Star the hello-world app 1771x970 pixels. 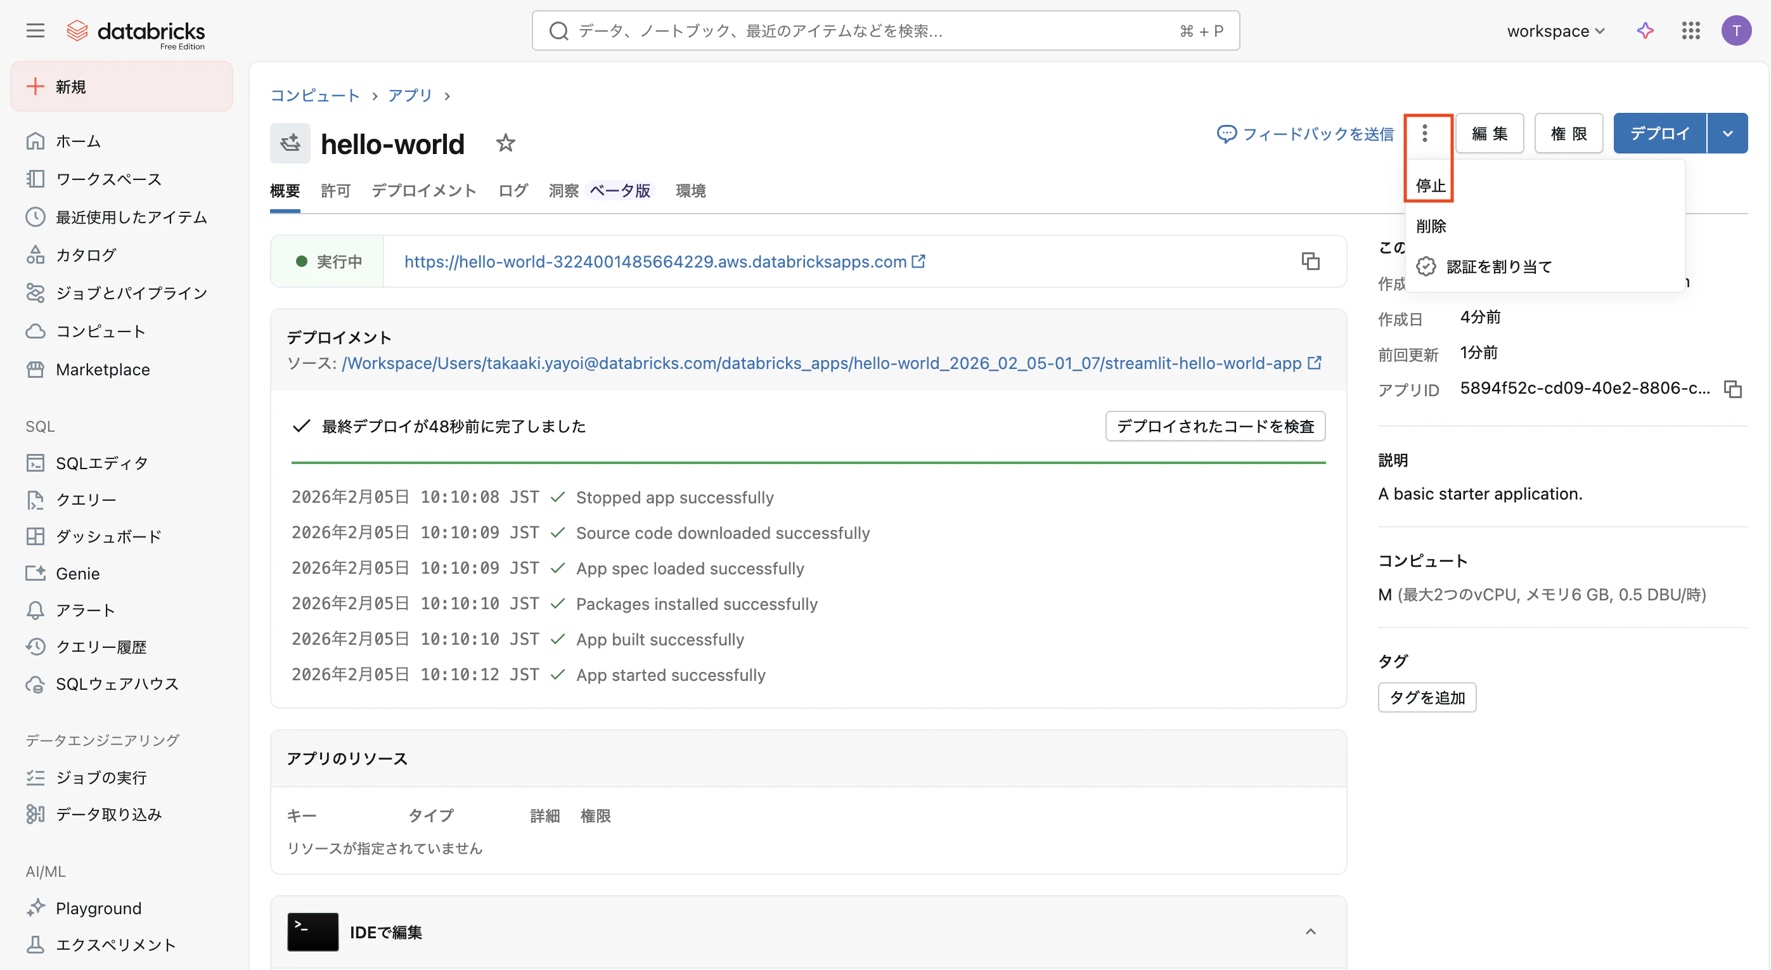[506, 143]
